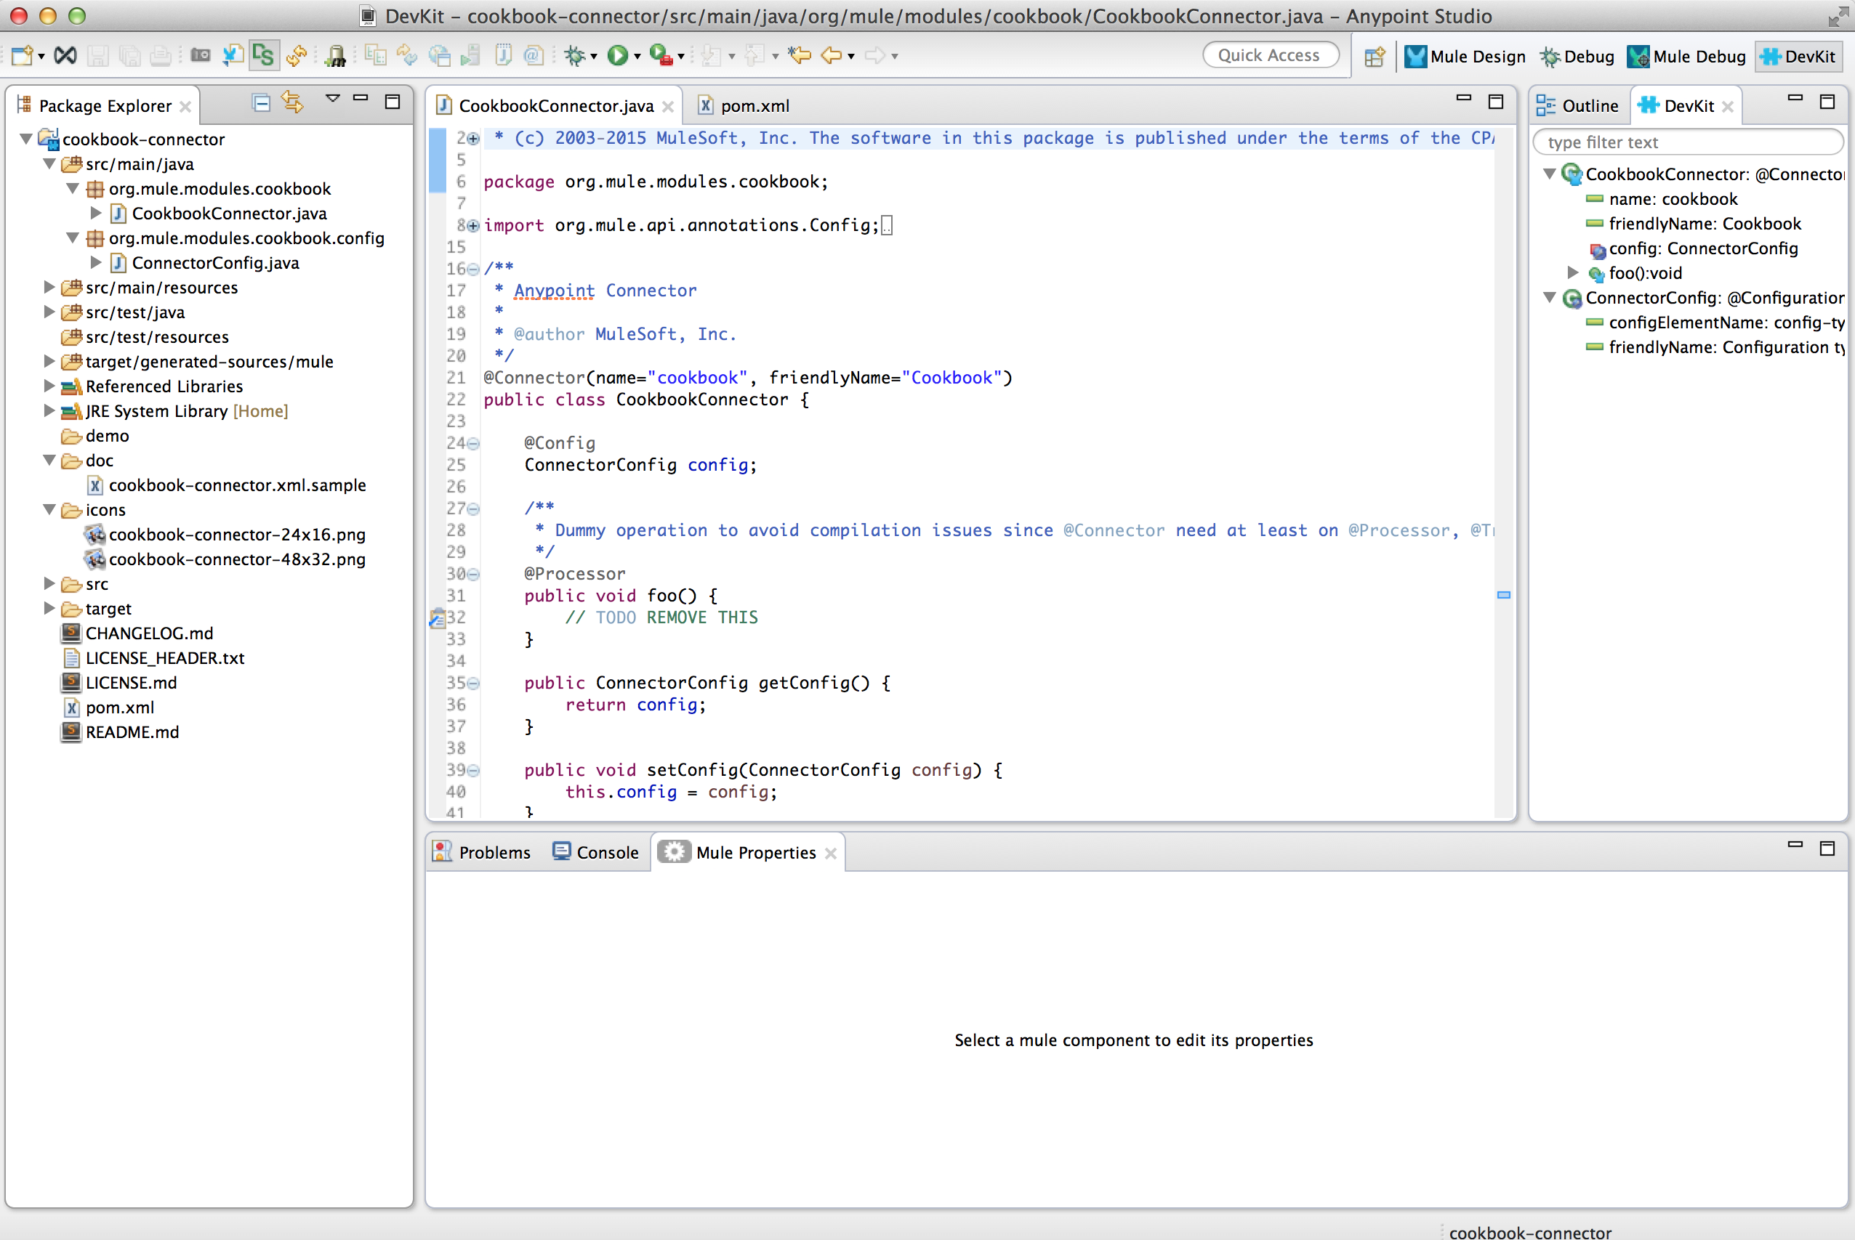
Task: Expand the Referenced Libraries node
Action: 50,386
